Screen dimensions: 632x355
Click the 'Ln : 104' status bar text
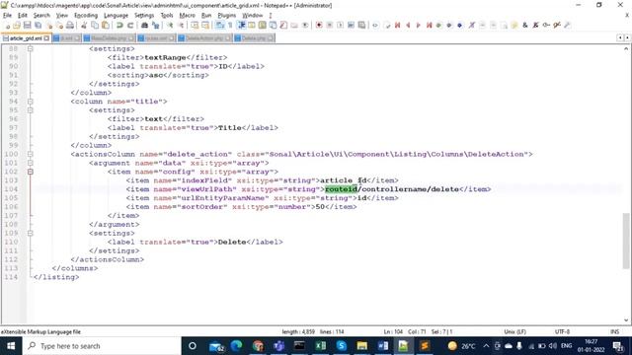[x=393, y=331]
